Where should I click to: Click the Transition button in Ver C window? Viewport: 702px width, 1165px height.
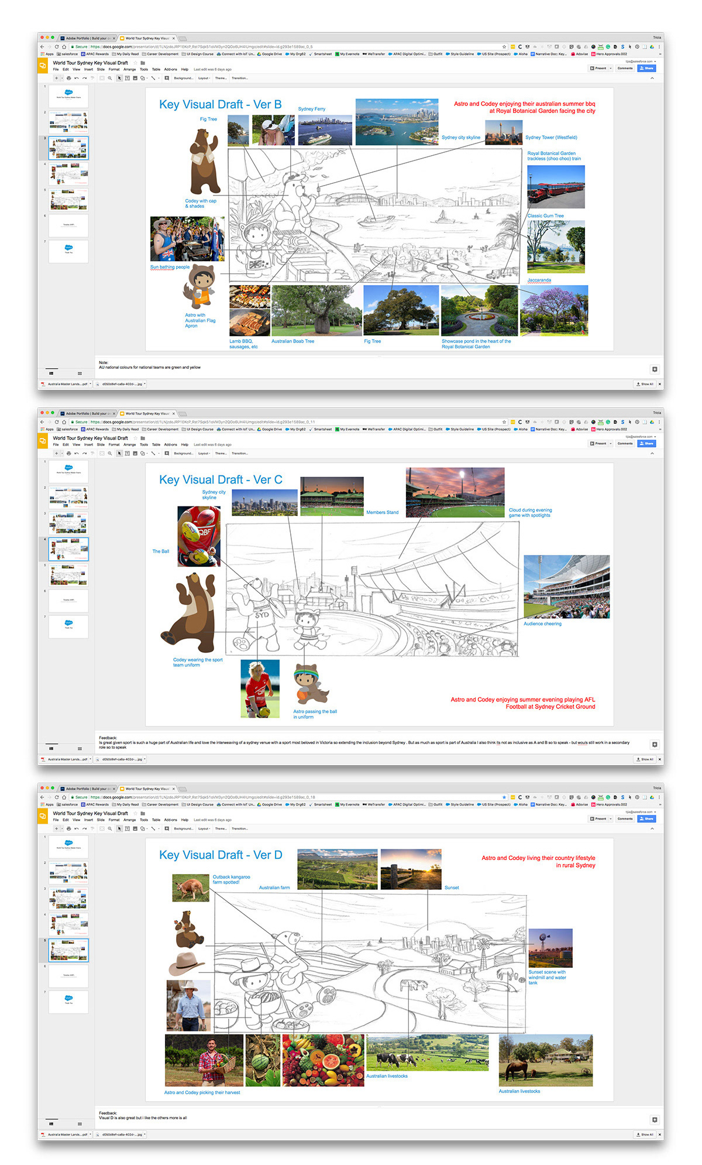pos(240,453)
